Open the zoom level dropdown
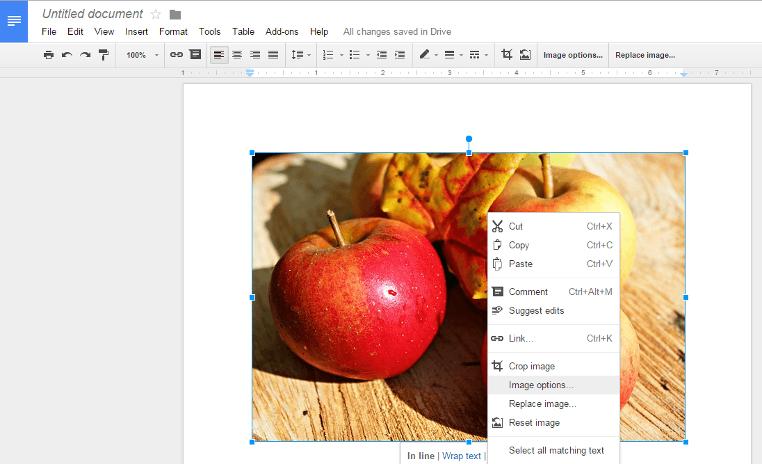Viewport: 762px width, 464px height. tap(143, 54)
